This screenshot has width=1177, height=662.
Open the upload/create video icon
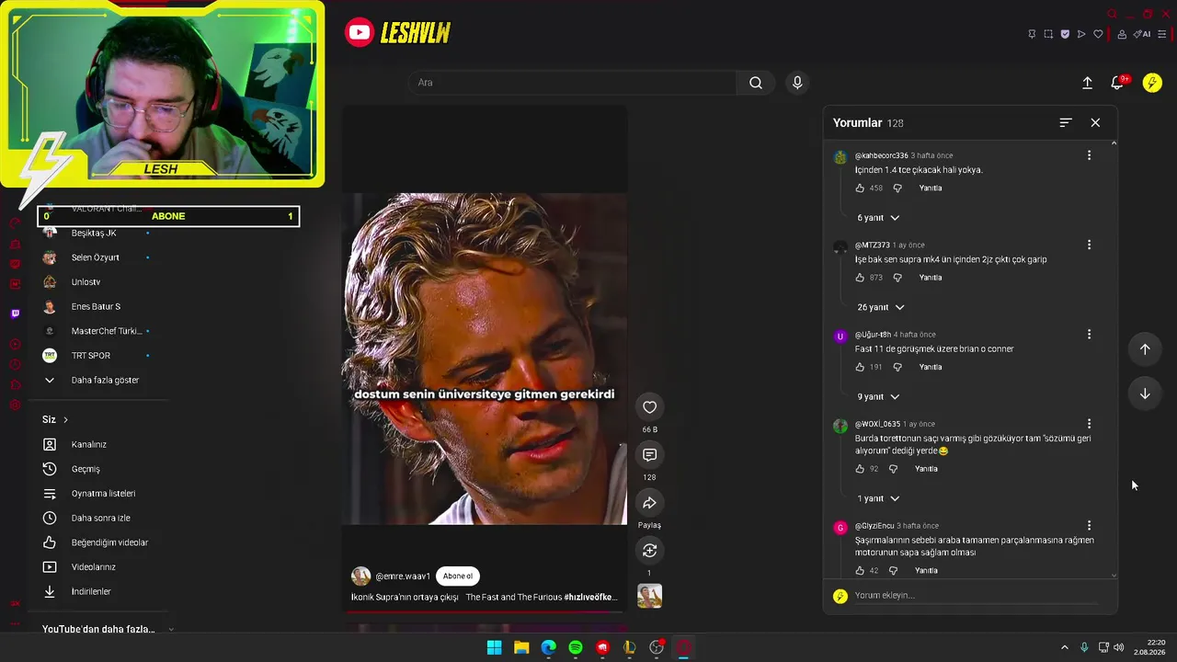coord(1087,83)
